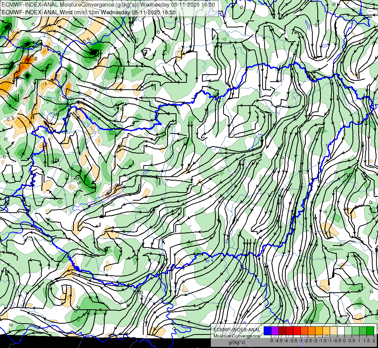Screen dimensions: 378x348
Task: Click 'ECMWF-INDEX-ANAL' label in the legend box
Action: click(237, 330)
